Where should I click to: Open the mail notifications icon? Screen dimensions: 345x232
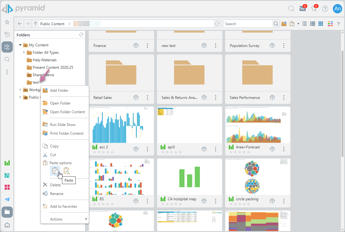[x=302, y=9]
